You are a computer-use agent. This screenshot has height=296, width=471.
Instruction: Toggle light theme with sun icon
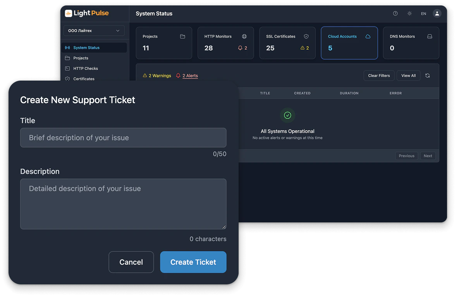pyautogui.click(x=409, y=14)
